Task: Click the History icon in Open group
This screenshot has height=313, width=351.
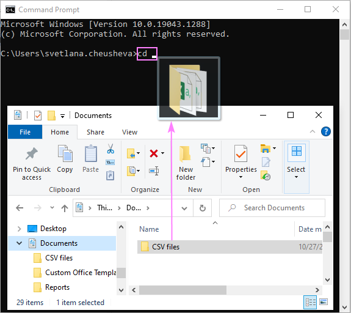Action: (266, 175)
